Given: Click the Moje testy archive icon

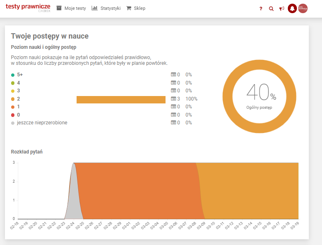Looking at the screenshot, I should [x=59, y=8].
